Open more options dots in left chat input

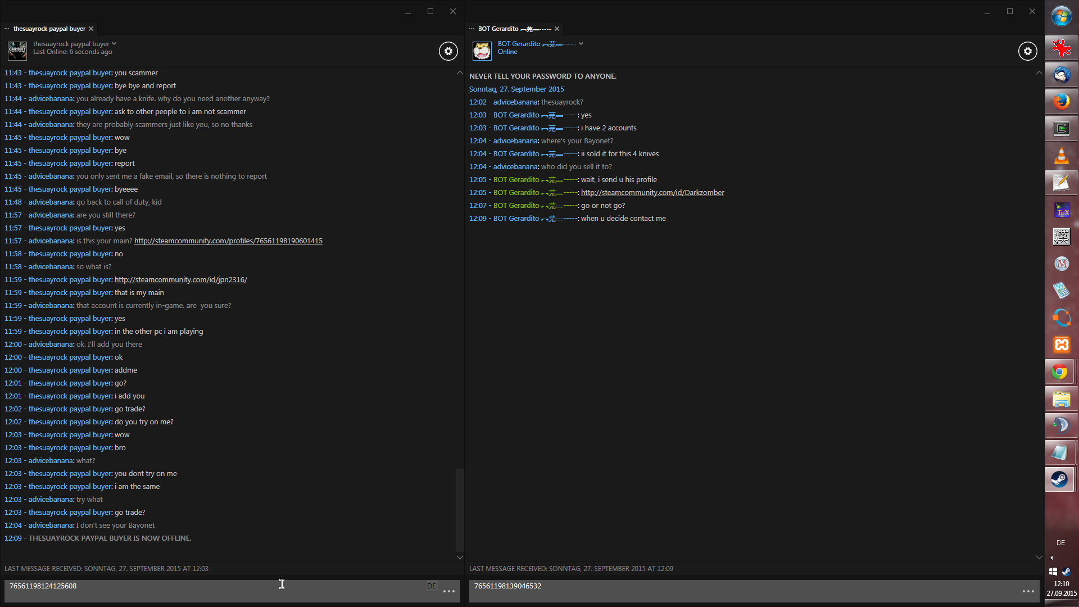pos(448,591)
